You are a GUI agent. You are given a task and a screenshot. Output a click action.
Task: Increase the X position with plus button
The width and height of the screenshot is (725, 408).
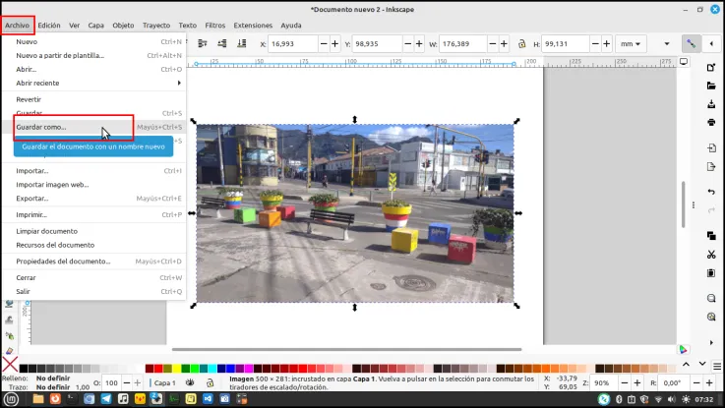[x=334, y=44]
